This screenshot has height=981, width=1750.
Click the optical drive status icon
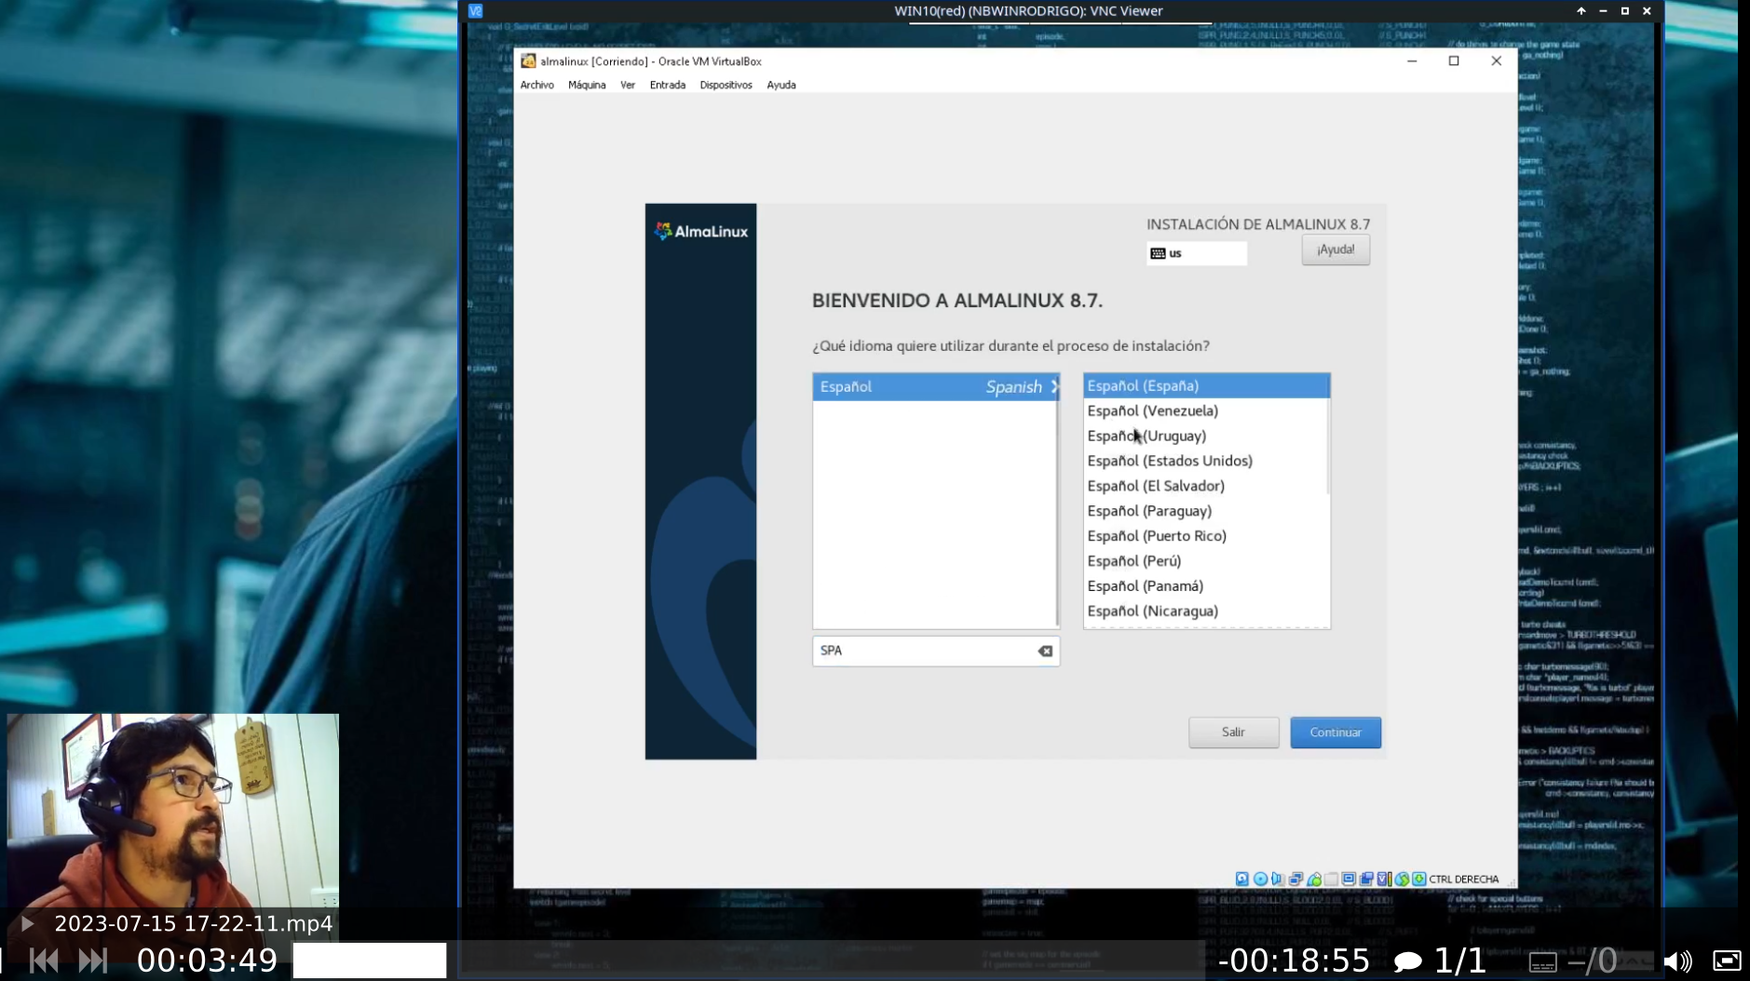pyautogui.click(x=1260, y=879)
